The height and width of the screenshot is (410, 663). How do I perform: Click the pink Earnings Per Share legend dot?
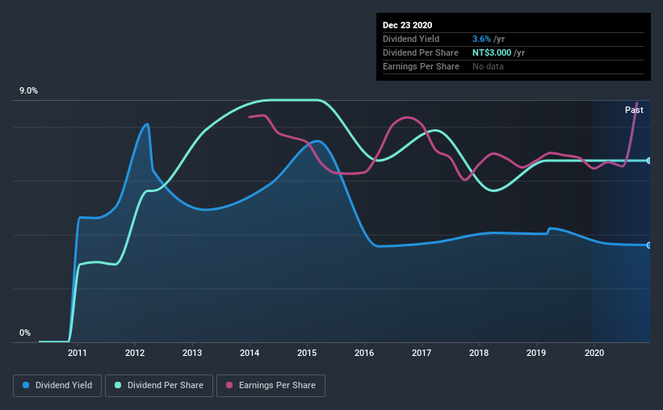click(x=229, y=385)
